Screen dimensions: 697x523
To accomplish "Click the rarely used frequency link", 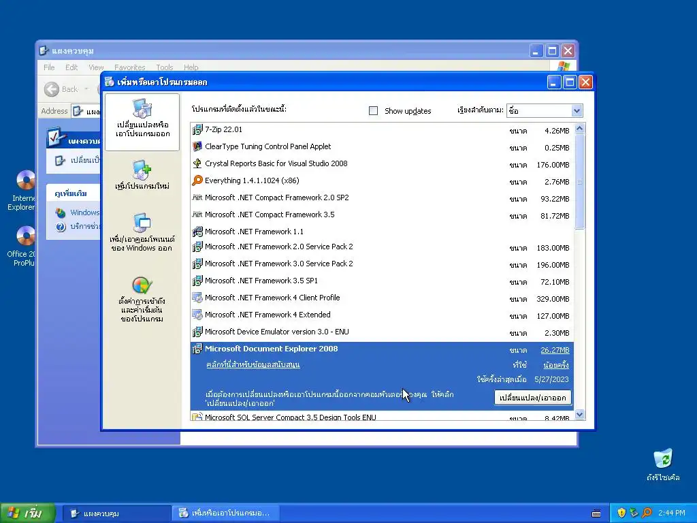I will pos(555,365).
